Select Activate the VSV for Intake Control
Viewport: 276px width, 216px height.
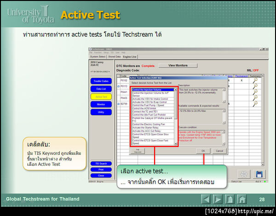(153, 99)
